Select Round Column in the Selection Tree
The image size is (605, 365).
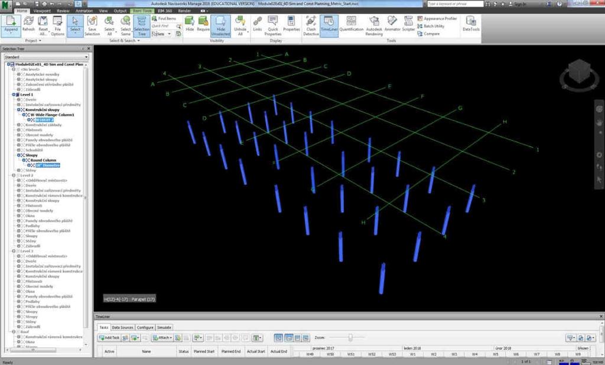43,160
